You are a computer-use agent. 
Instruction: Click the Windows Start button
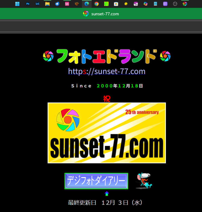click(x=17, y=4)
